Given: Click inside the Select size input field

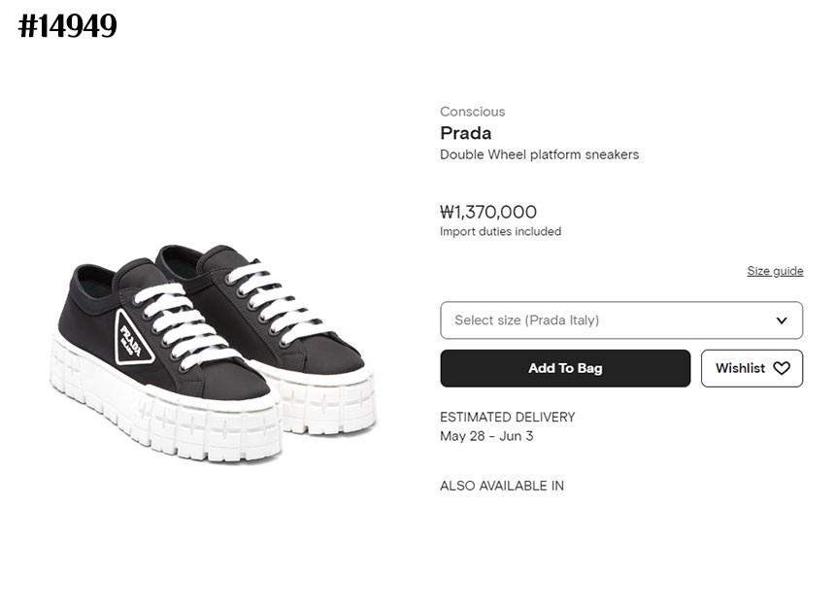Looking at the screenshot, I should point(583,320).
